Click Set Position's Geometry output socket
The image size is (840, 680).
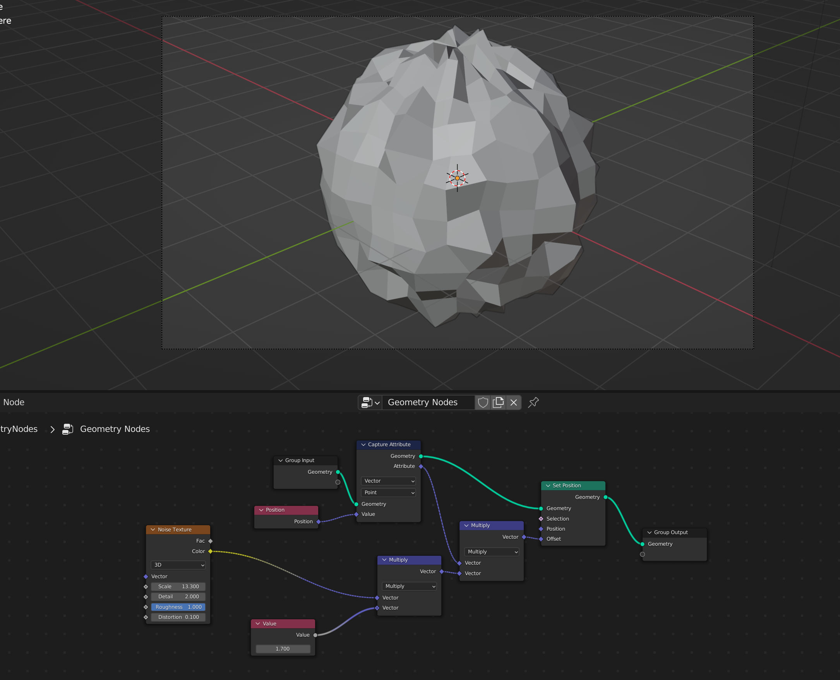(605, 497)
